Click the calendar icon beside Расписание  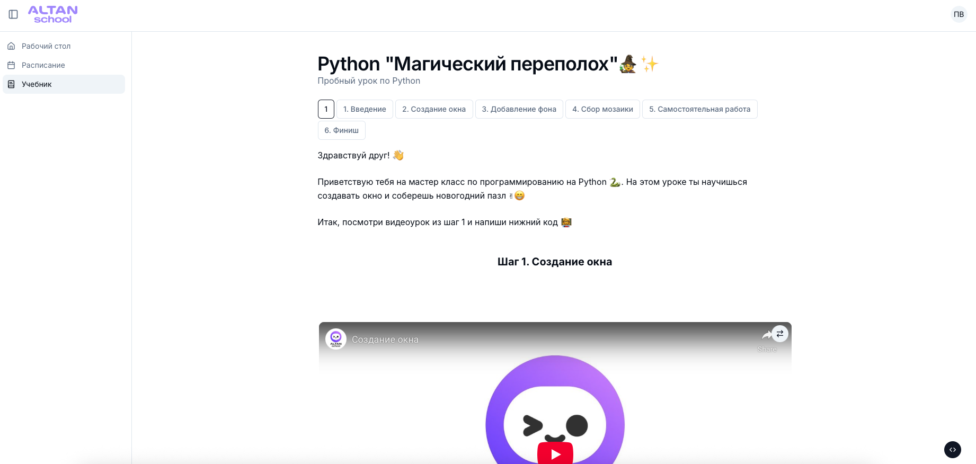[x=11, y=65]
